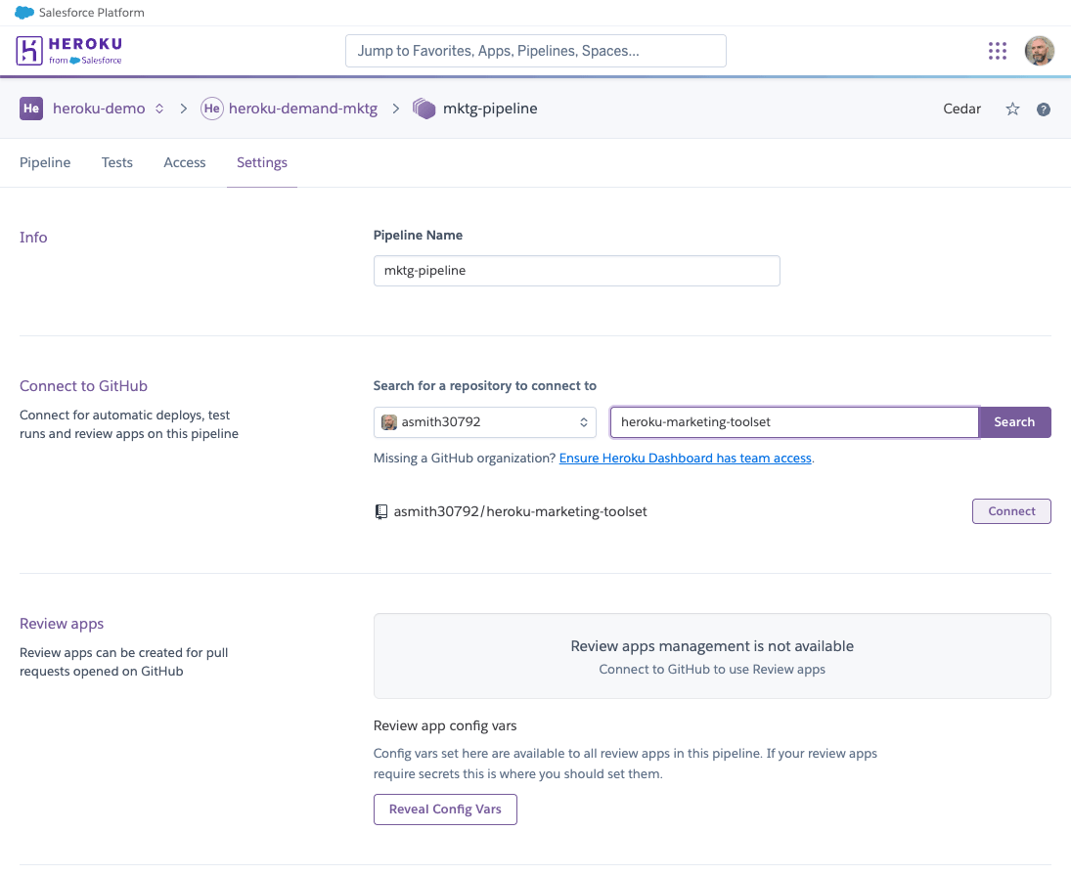Click the Salesforce cloud icon
The image size is (1071, 875).
tap(24, 13)
